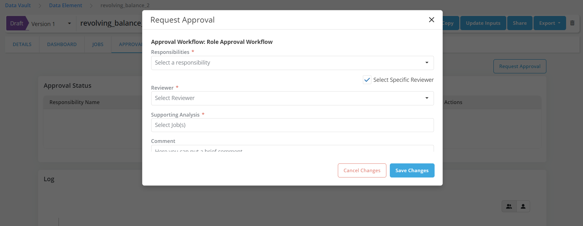This screenshot has height=226, width=583.
Task: Click the single user icon in Log
Action: [x=523, y=206]
